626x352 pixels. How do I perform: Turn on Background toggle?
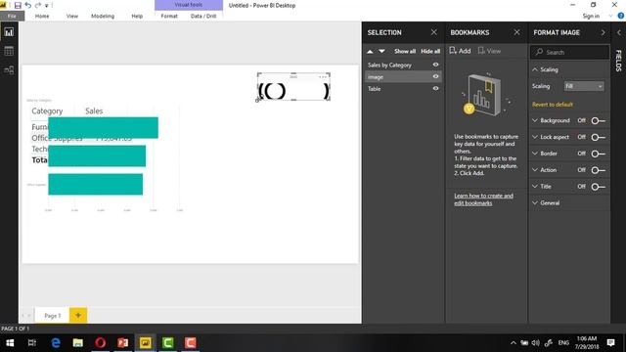[598, 120]
